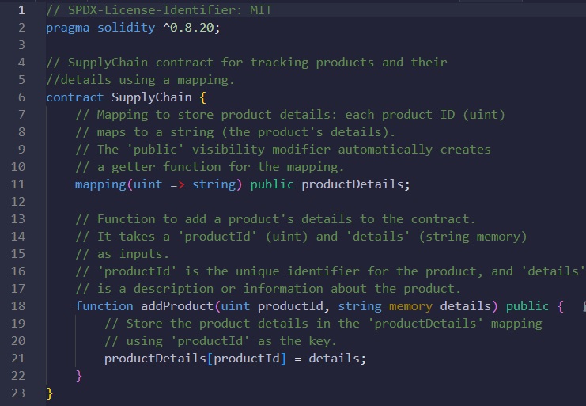Click line number 11 in the gutter
This screenshot has height=406, width=586.
coord(17,184)
